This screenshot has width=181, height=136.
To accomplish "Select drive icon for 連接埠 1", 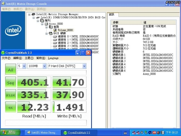I will click(x=55, y=40).
